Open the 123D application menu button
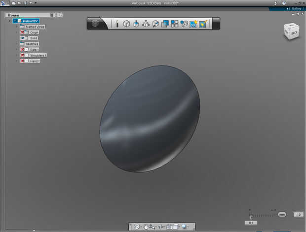The image size is (306, 232). click(x=4, y=3)
